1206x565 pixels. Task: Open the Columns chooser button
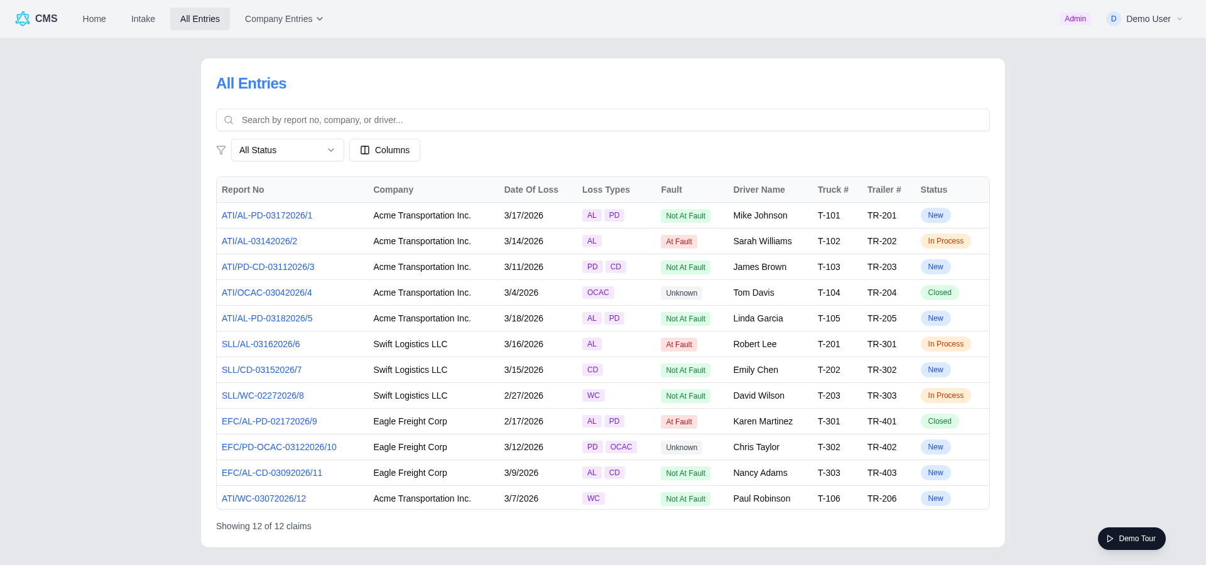tap(384, 150)
